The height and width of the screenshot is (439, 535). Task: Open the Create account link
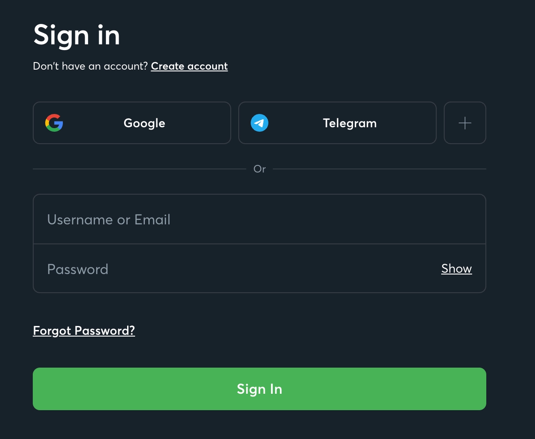(190, 67)
